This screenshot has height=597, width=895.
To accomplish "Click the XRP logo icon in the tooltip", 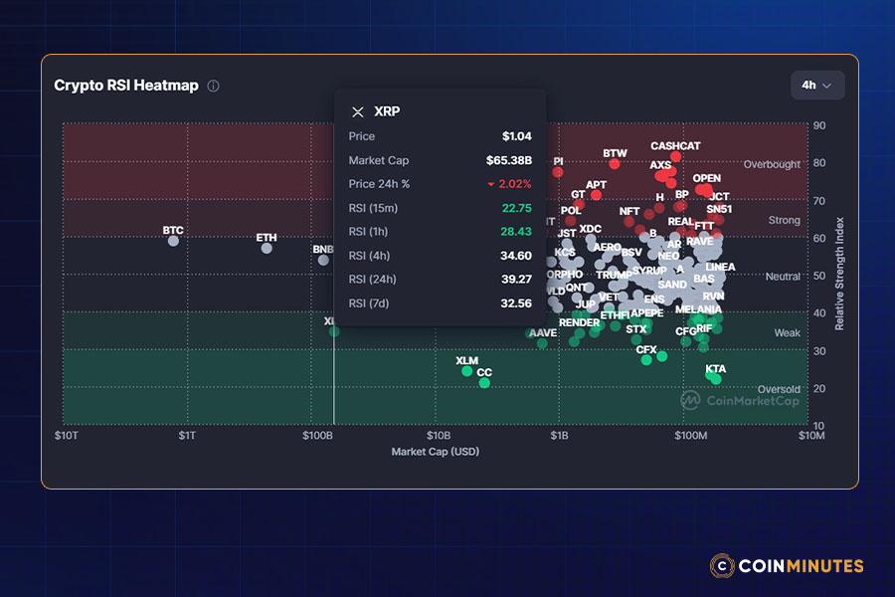I will 358,112.
